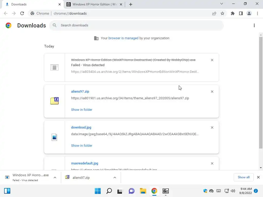The height and width of the screenshot is (197, 263).
Task: Expand options for Windows XP Horro....exe shelf item
Action: 55,178
